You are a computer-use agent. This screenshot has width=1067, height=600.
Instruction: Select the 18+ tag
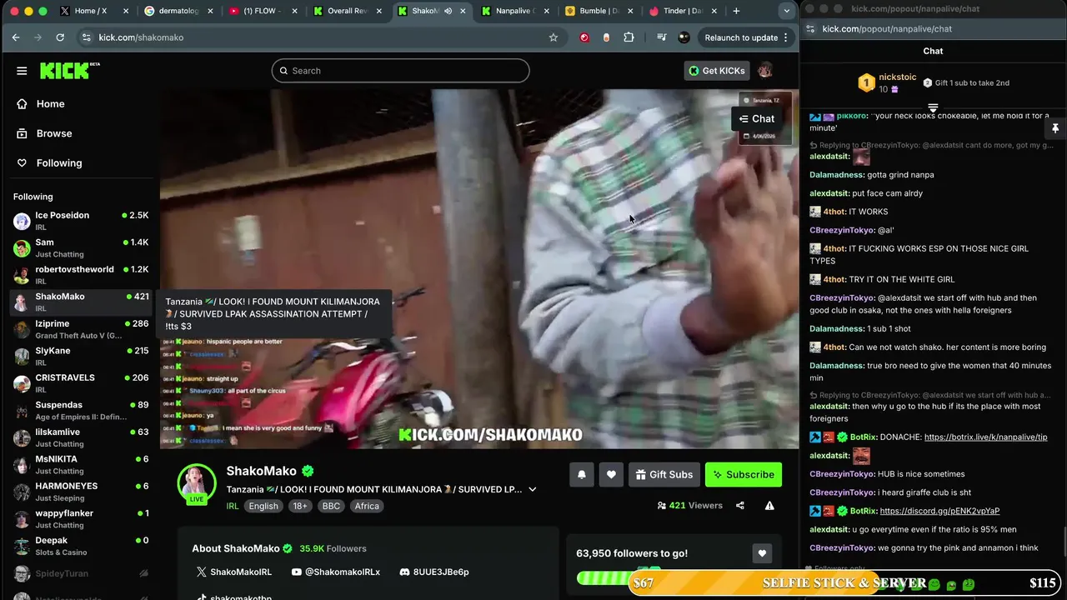pyautogui.click(x=300, y=506)
